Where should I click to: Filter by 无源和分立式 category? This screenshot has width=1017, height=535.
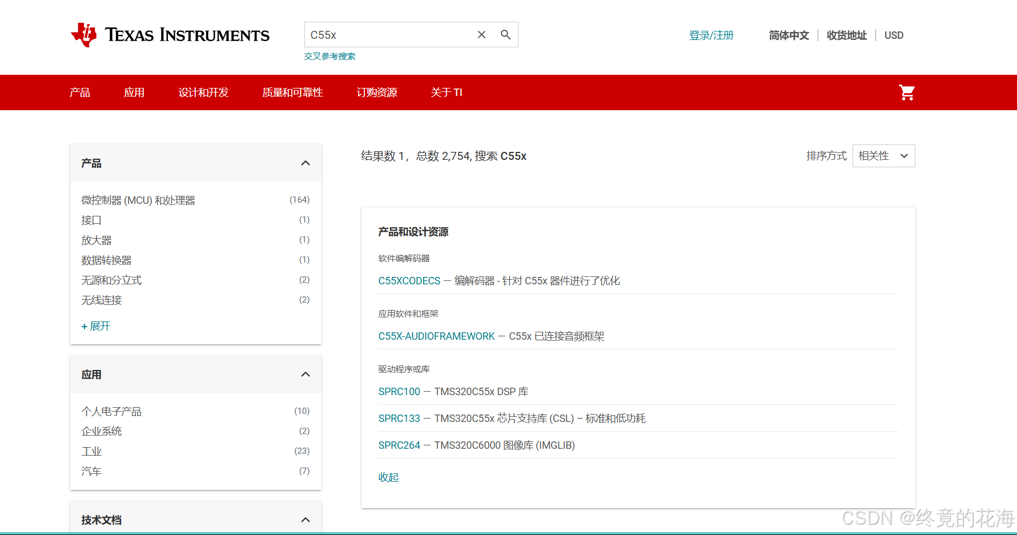111,280
